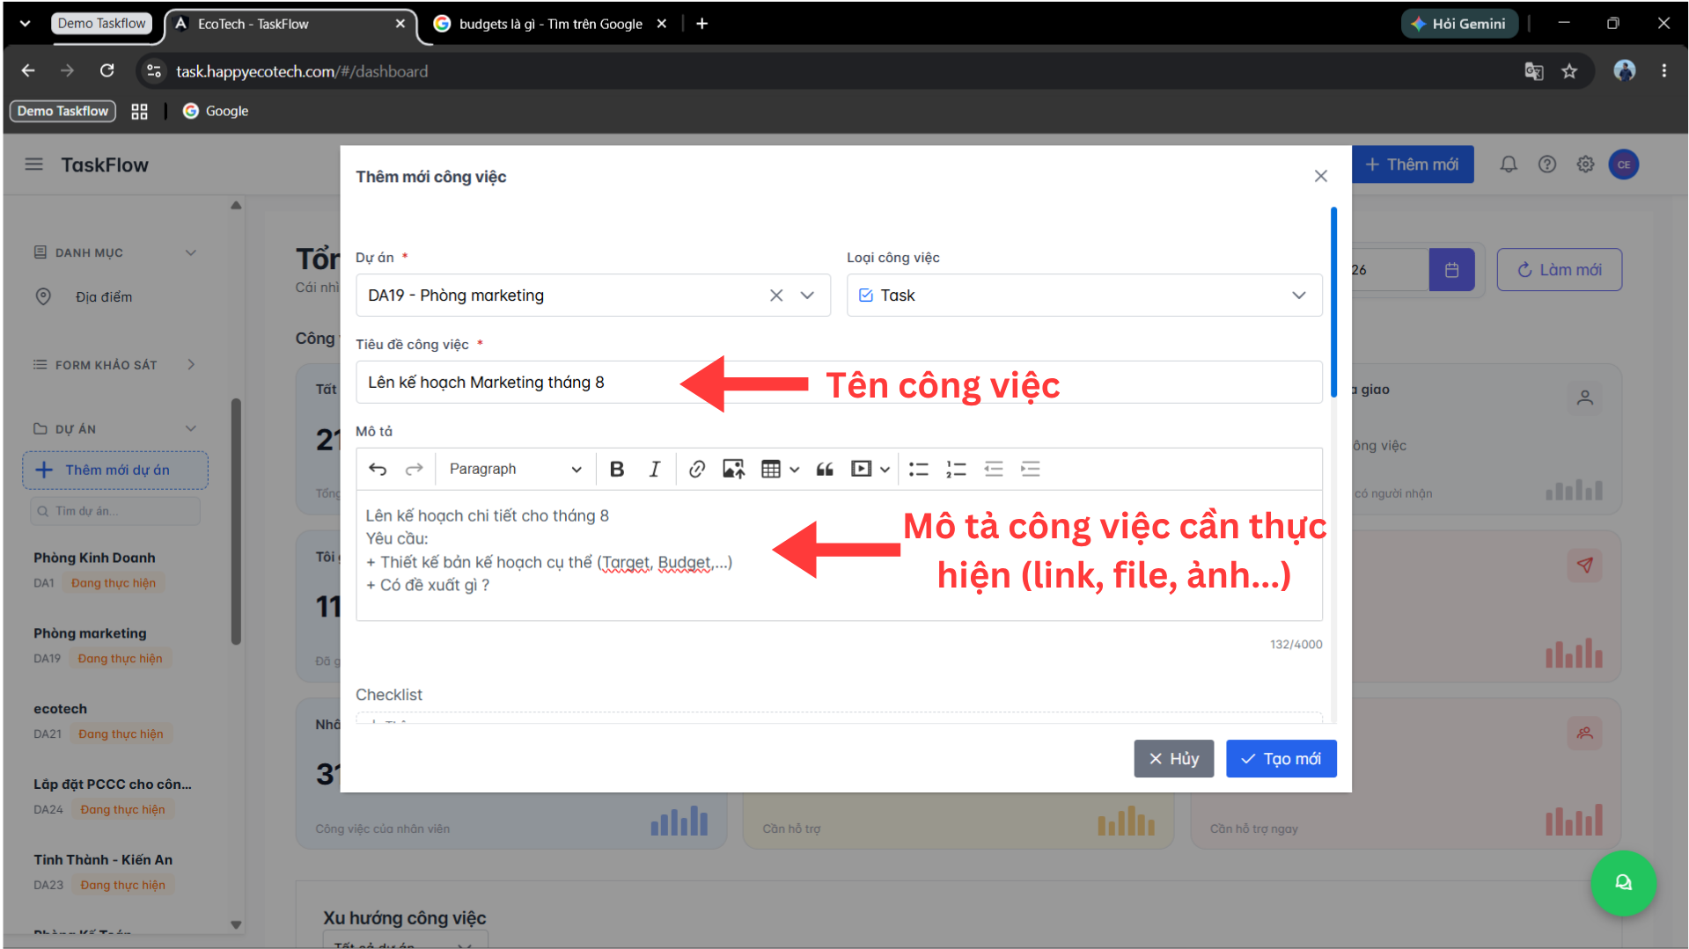Screen dimensions: 1689x949
Task: Insert table in description editor
Action: pyautogui.click(x=771, y=469)
